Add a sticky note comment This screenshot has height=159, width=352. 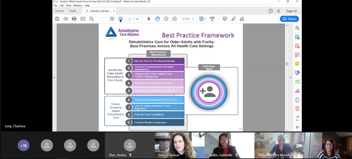[225, 19]
